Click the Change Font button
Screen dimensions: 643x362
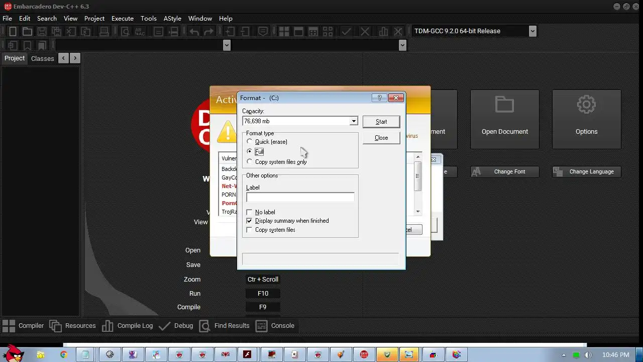tap(505, 171)
